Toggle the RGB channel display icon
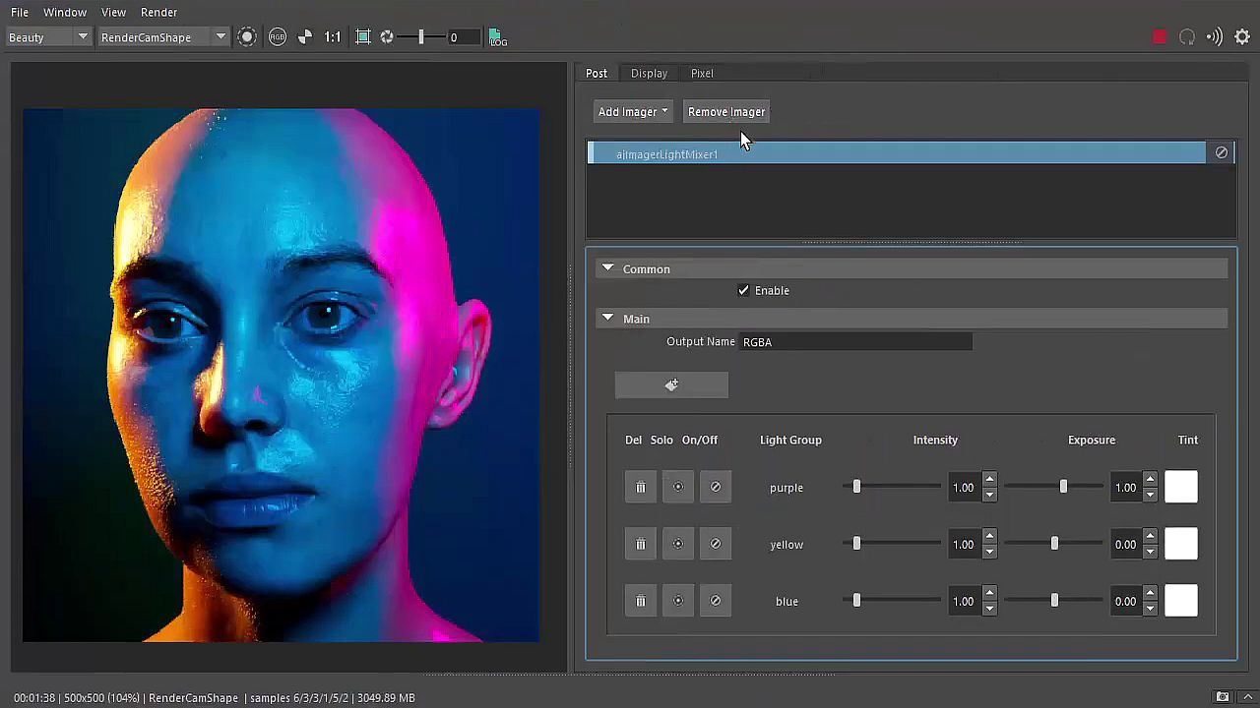 278,37
